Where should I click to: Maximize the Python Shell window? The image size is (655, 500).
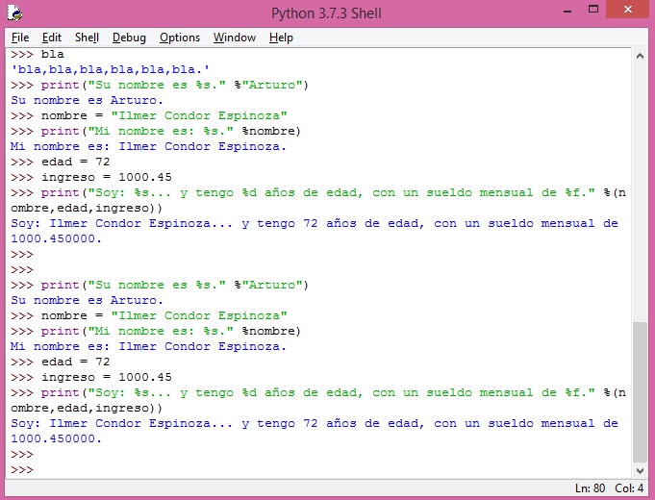coord(593,10)
